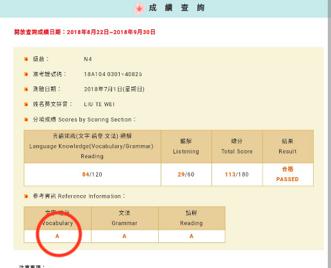Viewport: 331px width, 268px height.
Task: Select the name LIU TE WEI
Action: pyautogui.click(x=99, y=104)
